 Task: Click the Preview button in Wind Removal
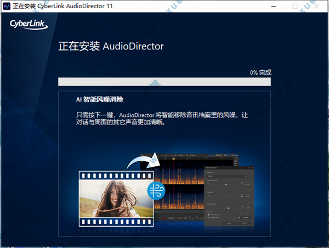click(x=245, y=217)
